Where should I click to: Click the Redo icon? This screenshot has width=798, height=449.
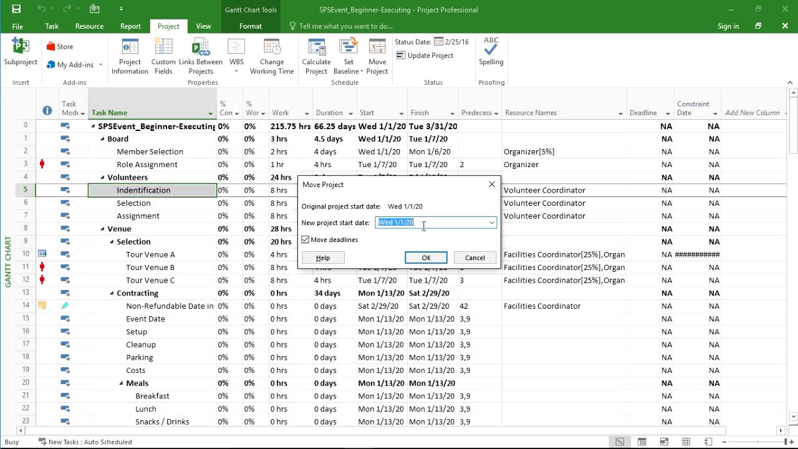tap(67, 9)
